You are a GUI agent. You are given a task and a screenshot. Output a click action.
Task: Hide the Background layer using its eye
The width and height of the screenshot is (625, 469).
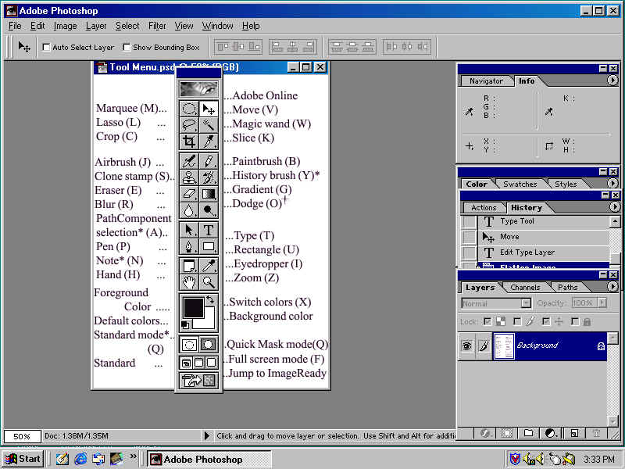466,345
